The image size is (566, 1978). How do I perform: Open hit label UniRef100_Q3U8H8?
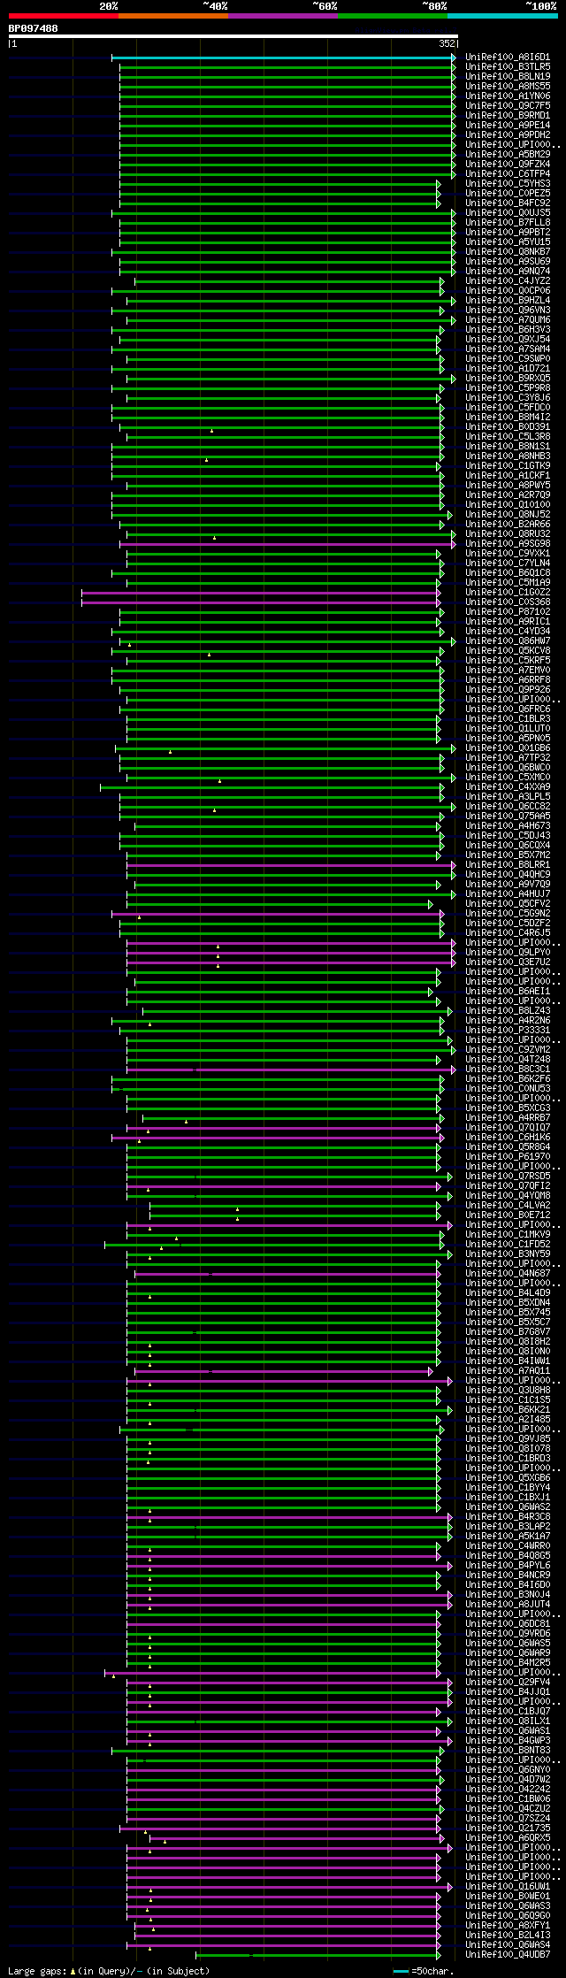tap(508, 1391)
